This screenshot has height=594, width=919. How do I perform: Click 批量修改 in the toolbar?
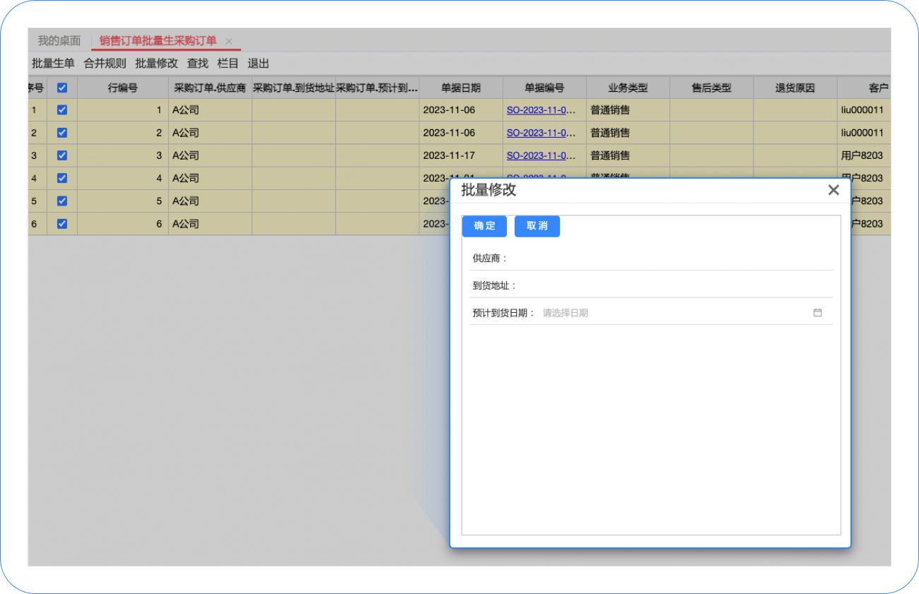coord(156,64)
